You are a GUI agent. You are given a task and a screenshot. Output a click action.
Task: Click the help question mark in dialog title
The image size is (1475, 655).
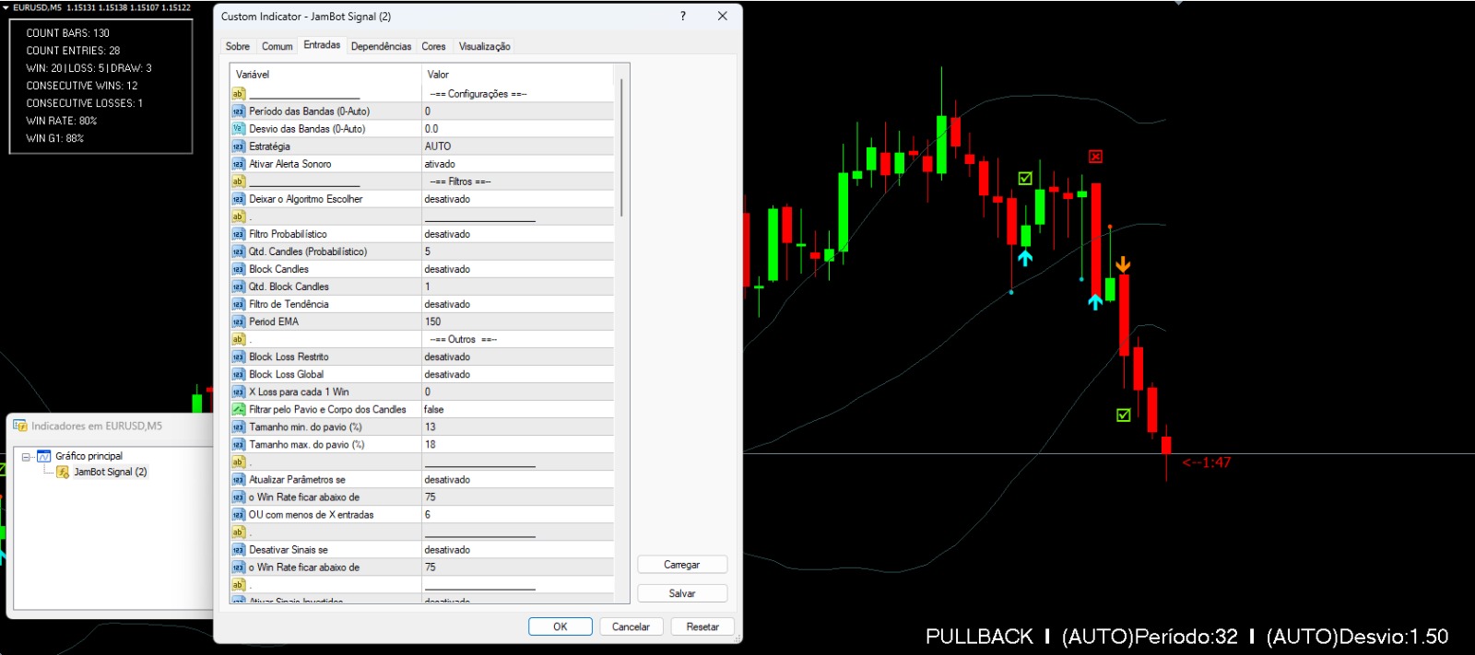point(682,16)
